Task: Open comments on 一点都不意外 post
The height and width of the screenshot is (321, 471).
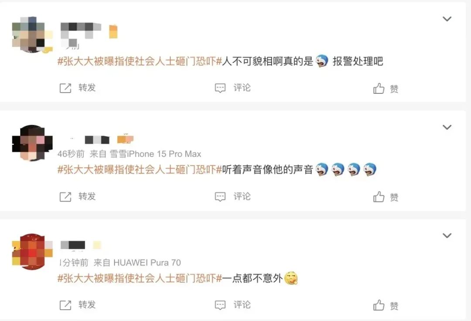Action: point(220,305)
